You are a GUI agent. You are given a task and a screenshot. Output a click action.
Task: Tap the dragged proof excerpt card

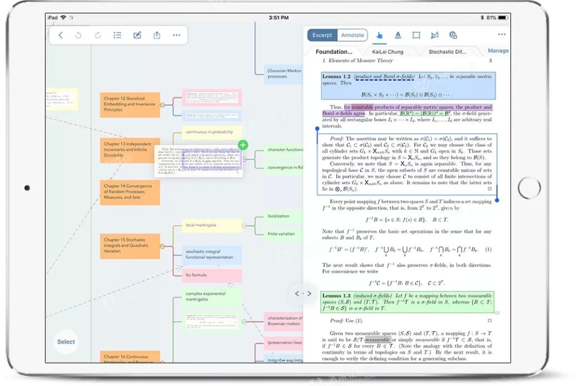pyautogui.click(x=198, y=161)
